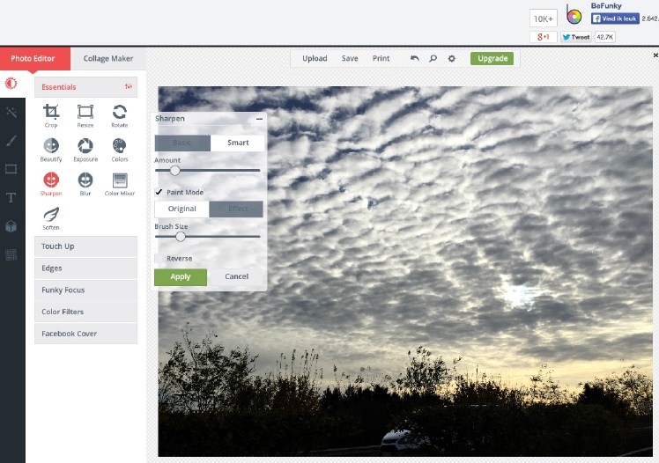The width and height of the screenshot is (659, 463).
Task: Click the Brush Size slider handle
Action: point(181,237)
